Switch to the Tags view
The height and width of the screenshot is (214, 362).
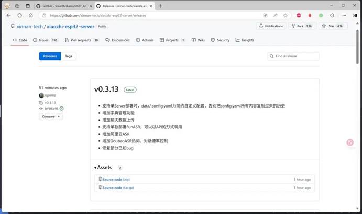click(x=69, y=56)
